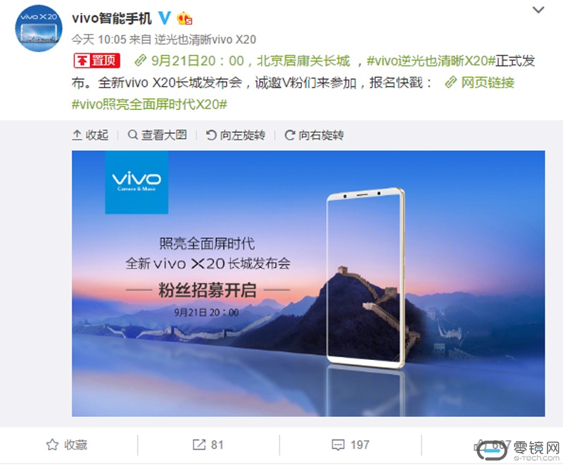View the large image via 查看大图
Screen dimensions: 563x465
click(157, 135)
